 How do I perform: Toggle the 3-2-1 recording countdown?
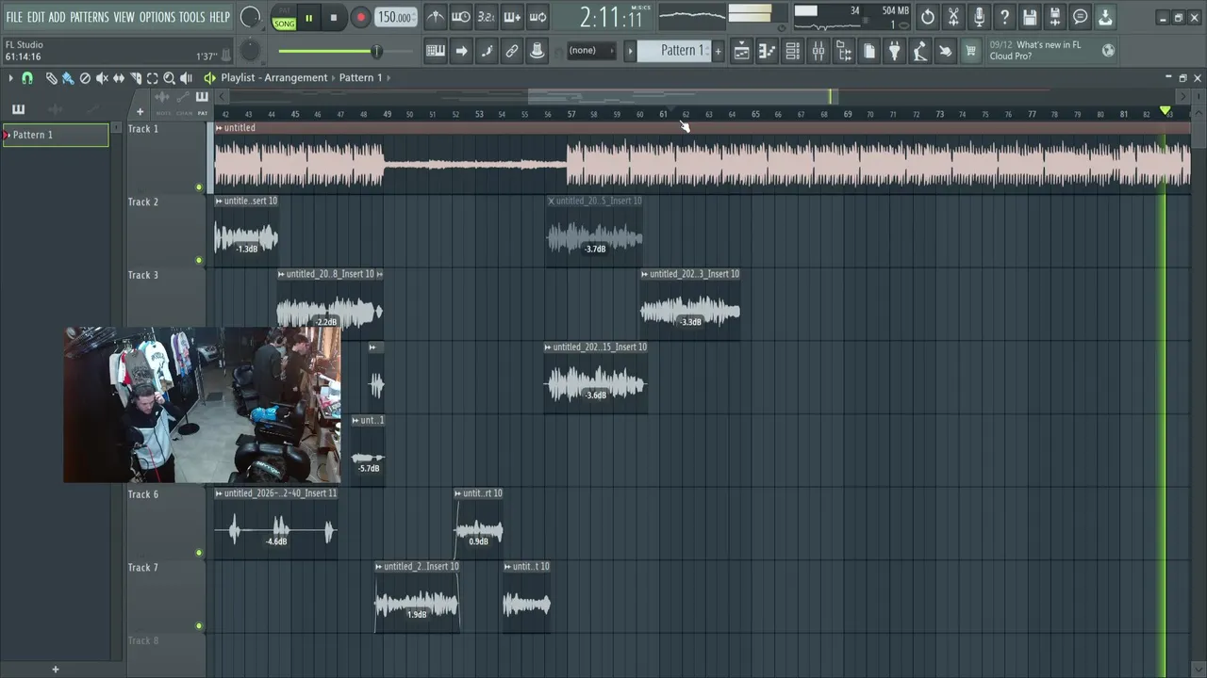(486, 17)
